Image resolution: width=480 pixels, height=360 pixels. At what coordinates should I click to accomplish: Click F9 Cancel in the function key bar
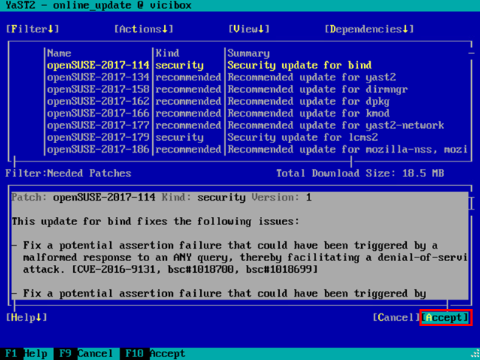tap(84, 353)
